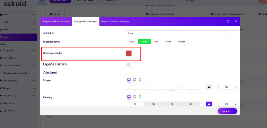This screenshot has height=128, width=267.
Task: Open the Animation dropdown
Action: pyautogui.click(x=178, y=33)
